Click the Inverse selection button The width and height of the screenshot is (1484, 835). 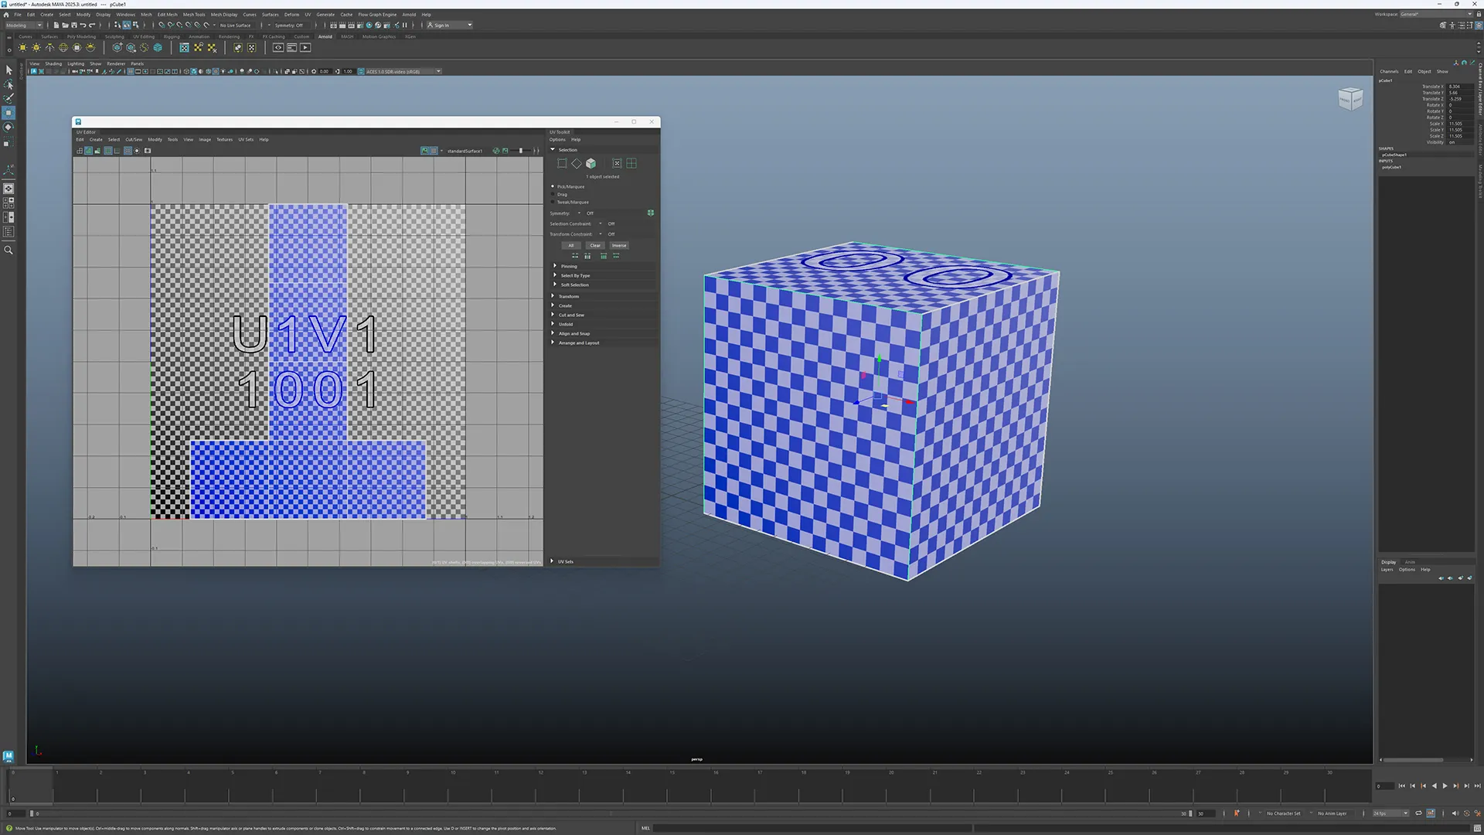[x=619, y=246]
